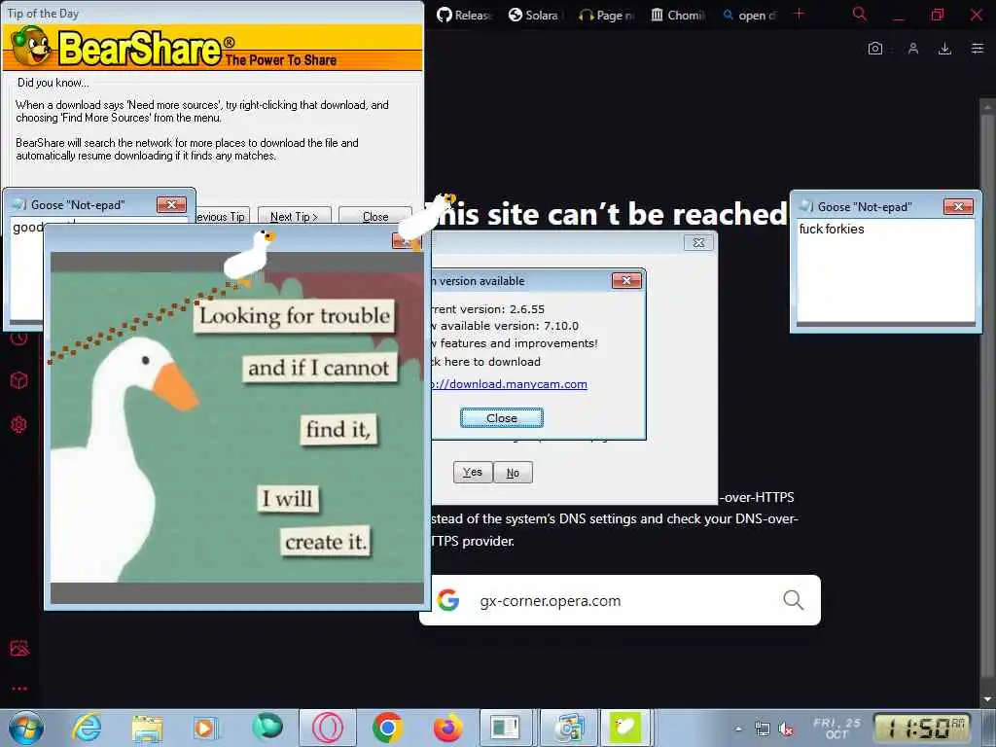Open Windows Media Player taskbar icon
The height and width of the screenshot is (747, 996).
pos(204,728)
